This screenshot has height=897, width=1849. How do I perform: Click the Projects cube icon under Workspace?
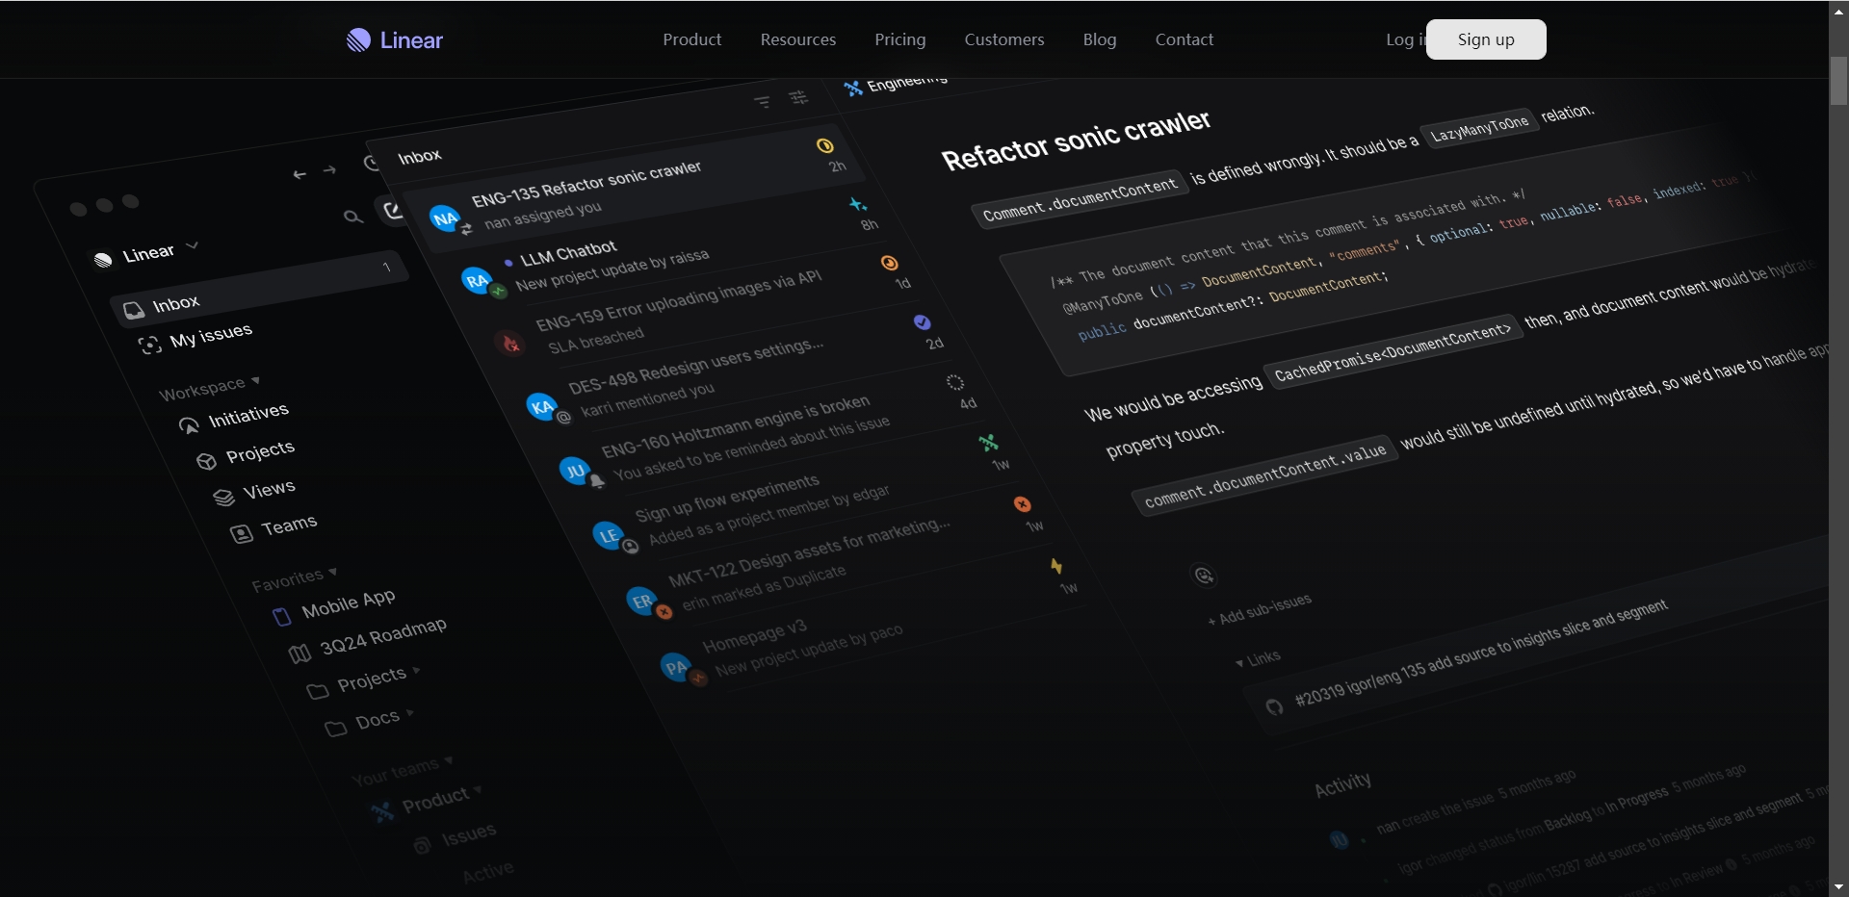coord(206,461)
